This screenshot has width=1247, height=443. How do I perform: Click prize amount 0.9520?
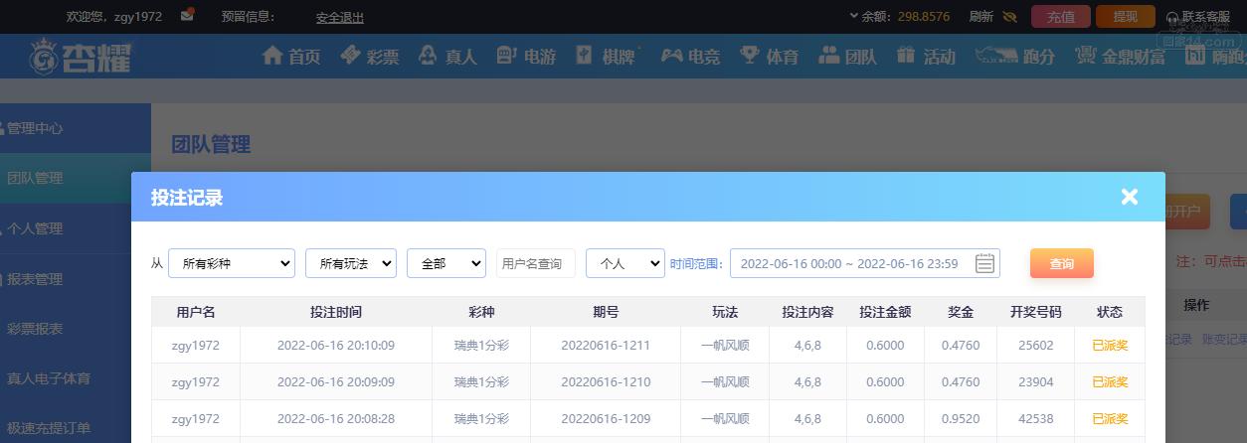point(961,419)
